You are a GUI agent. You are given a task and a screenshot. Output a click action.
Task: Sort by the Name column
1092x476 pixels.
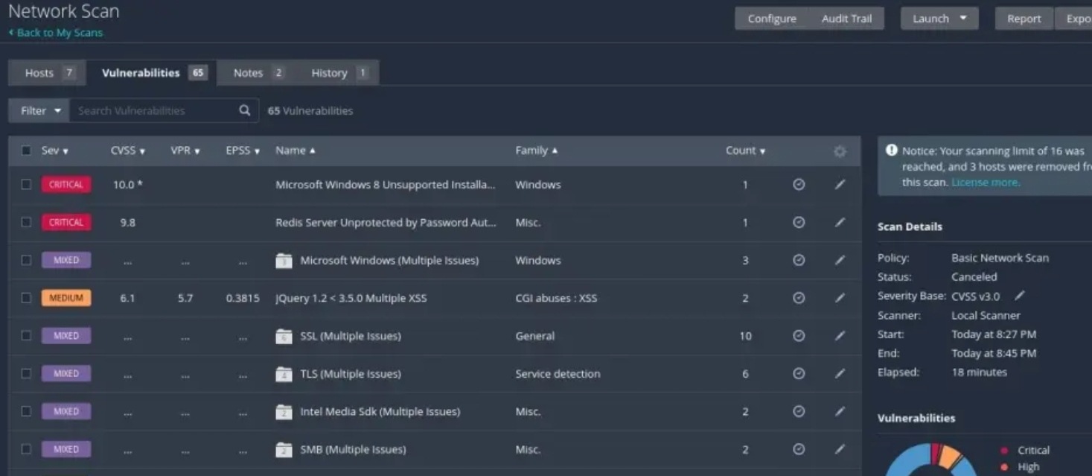(x=295, y=150)
